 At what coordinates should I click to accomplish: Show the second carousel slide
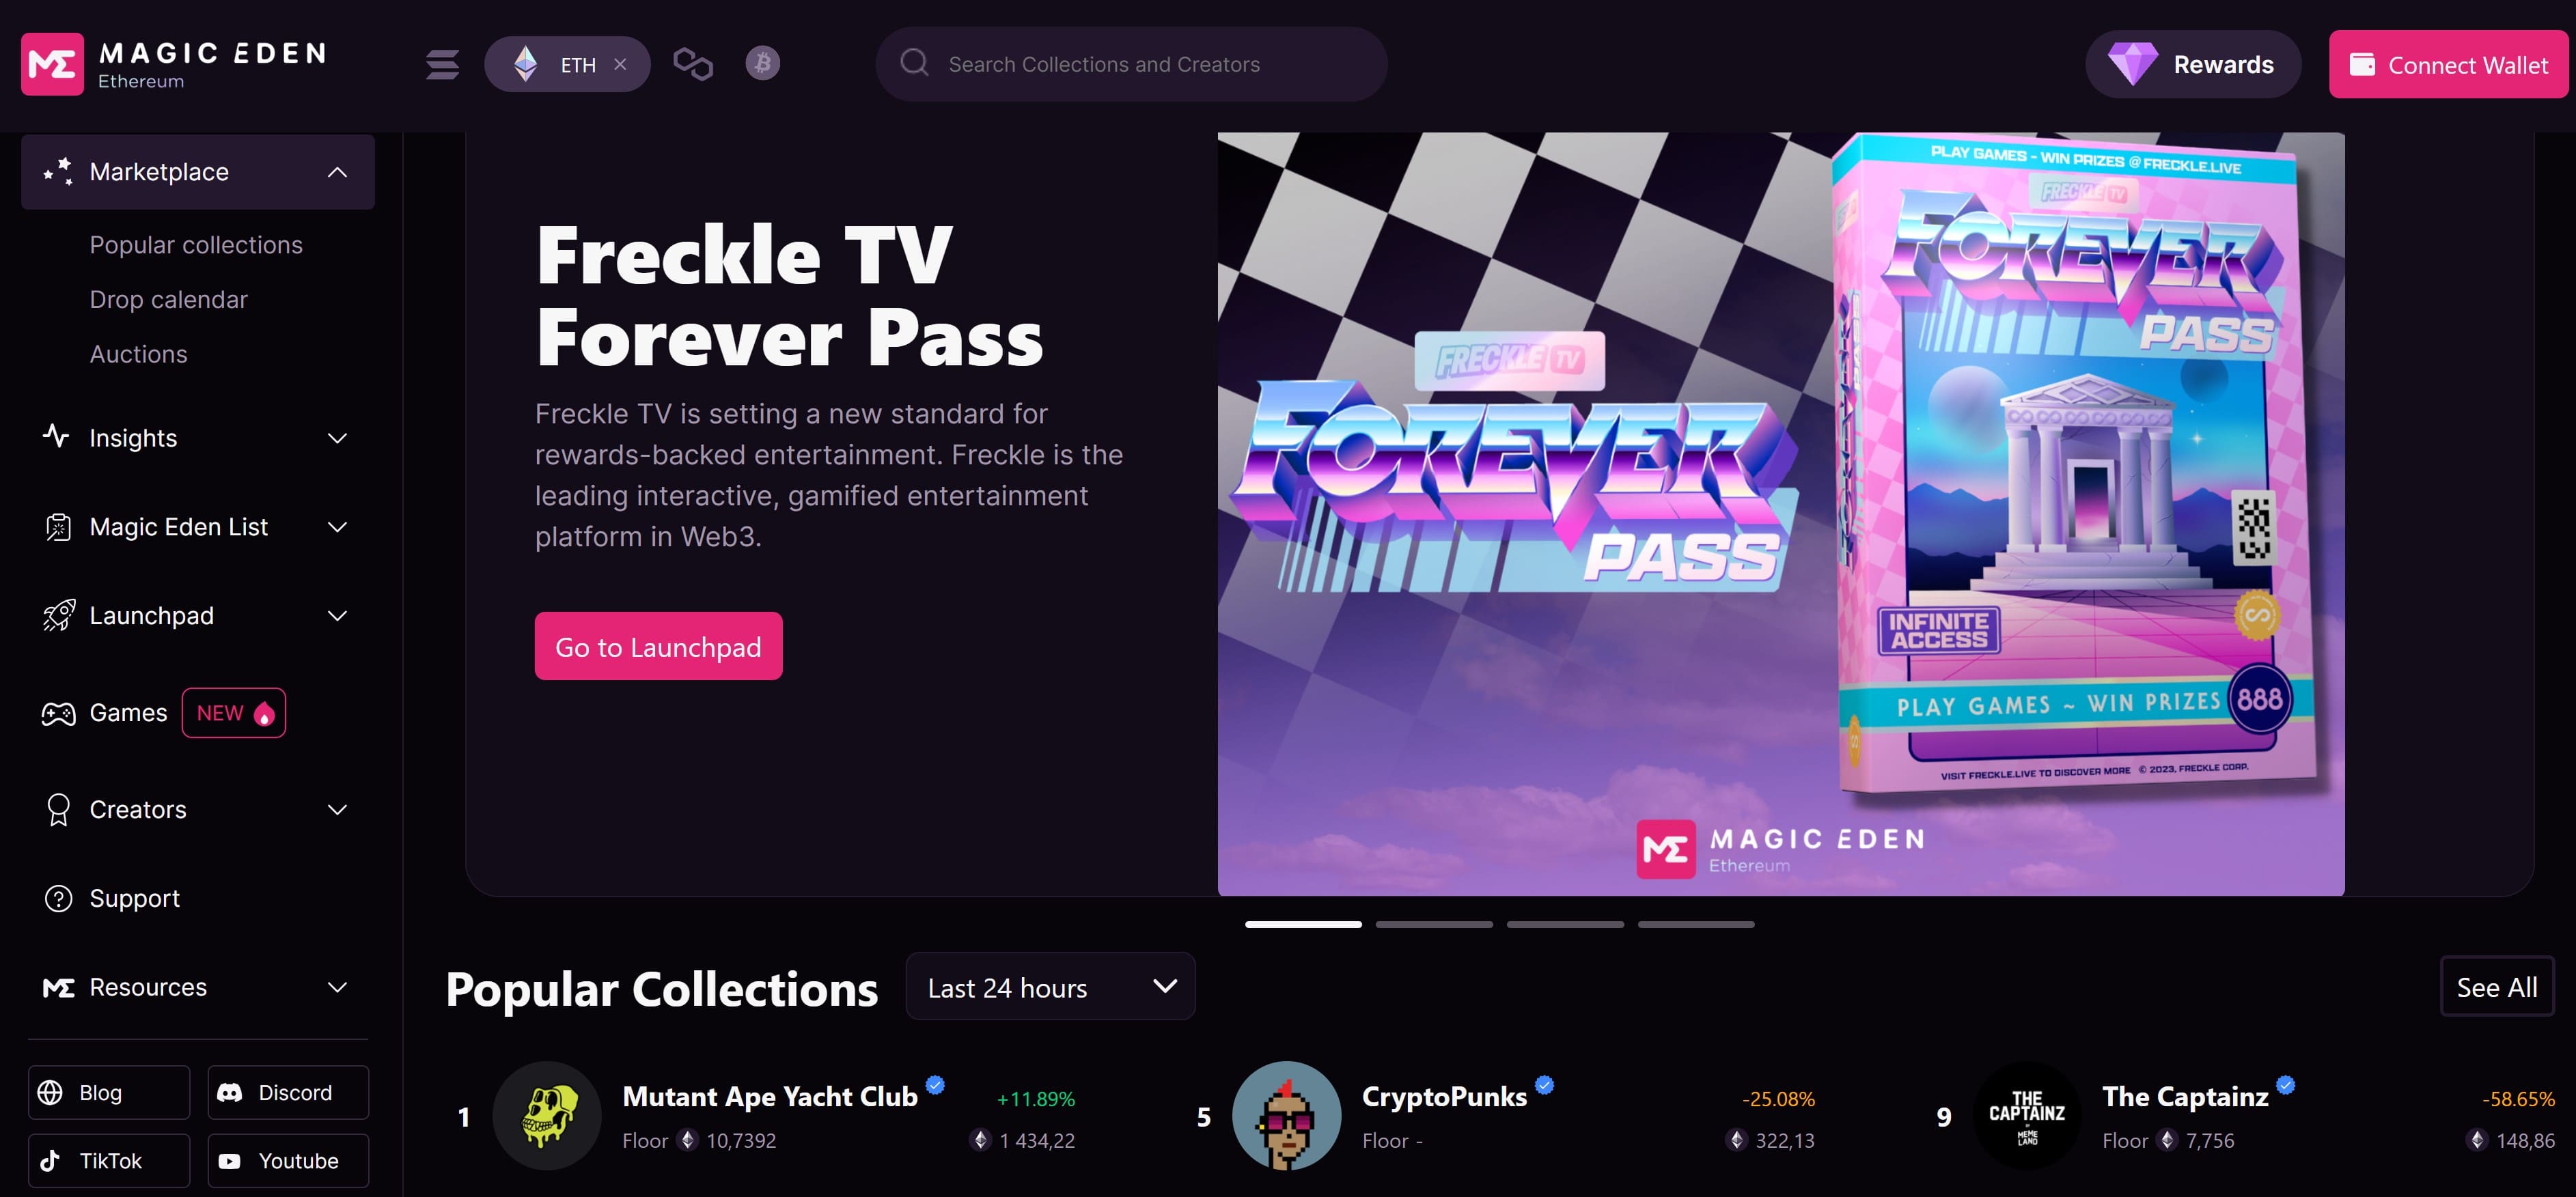(x=1434, y=924)
